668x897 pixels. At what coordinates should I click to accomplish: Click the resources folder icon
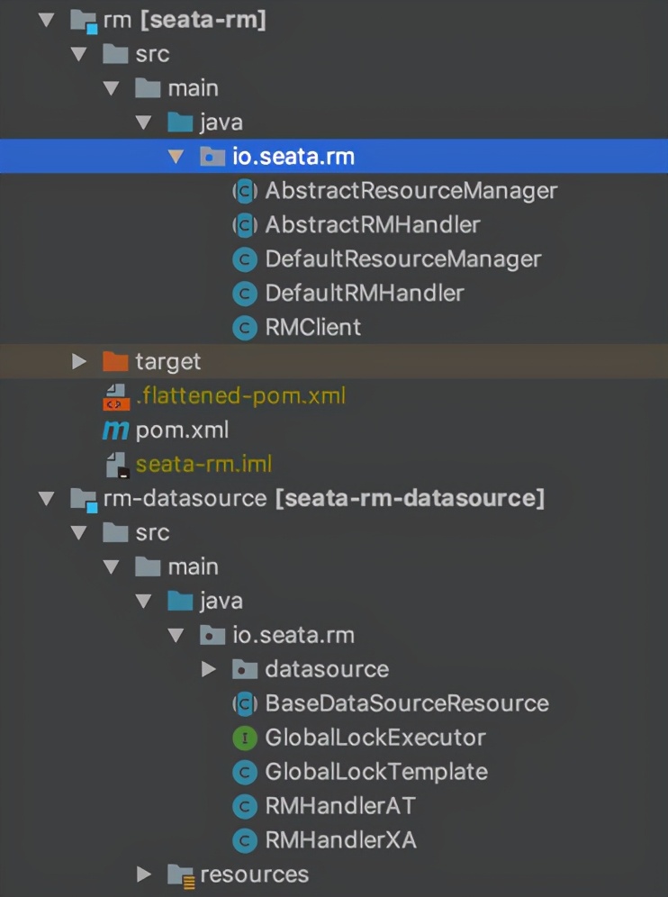point(180,874)
